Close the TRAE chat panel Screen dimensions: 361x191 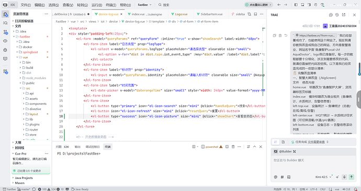click(354, 15)
